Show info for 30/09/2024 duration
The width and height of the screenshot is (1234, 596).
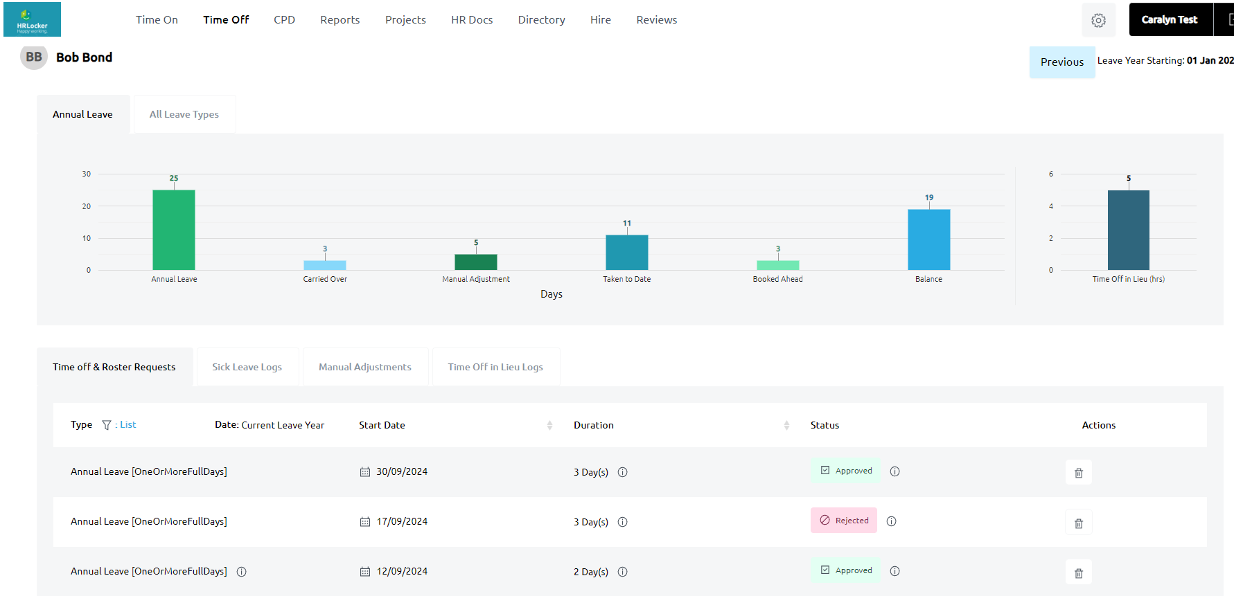pos(622,472)
